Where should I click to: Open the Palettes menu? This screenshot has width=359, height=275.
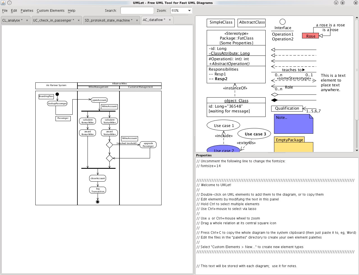[x=27, y=11]
